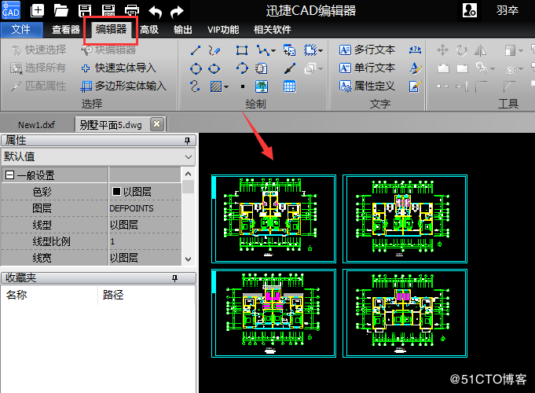535x393 pixels.
Task: Close the 别墅平面5.dwg tab
Action: tap(156, 124)
